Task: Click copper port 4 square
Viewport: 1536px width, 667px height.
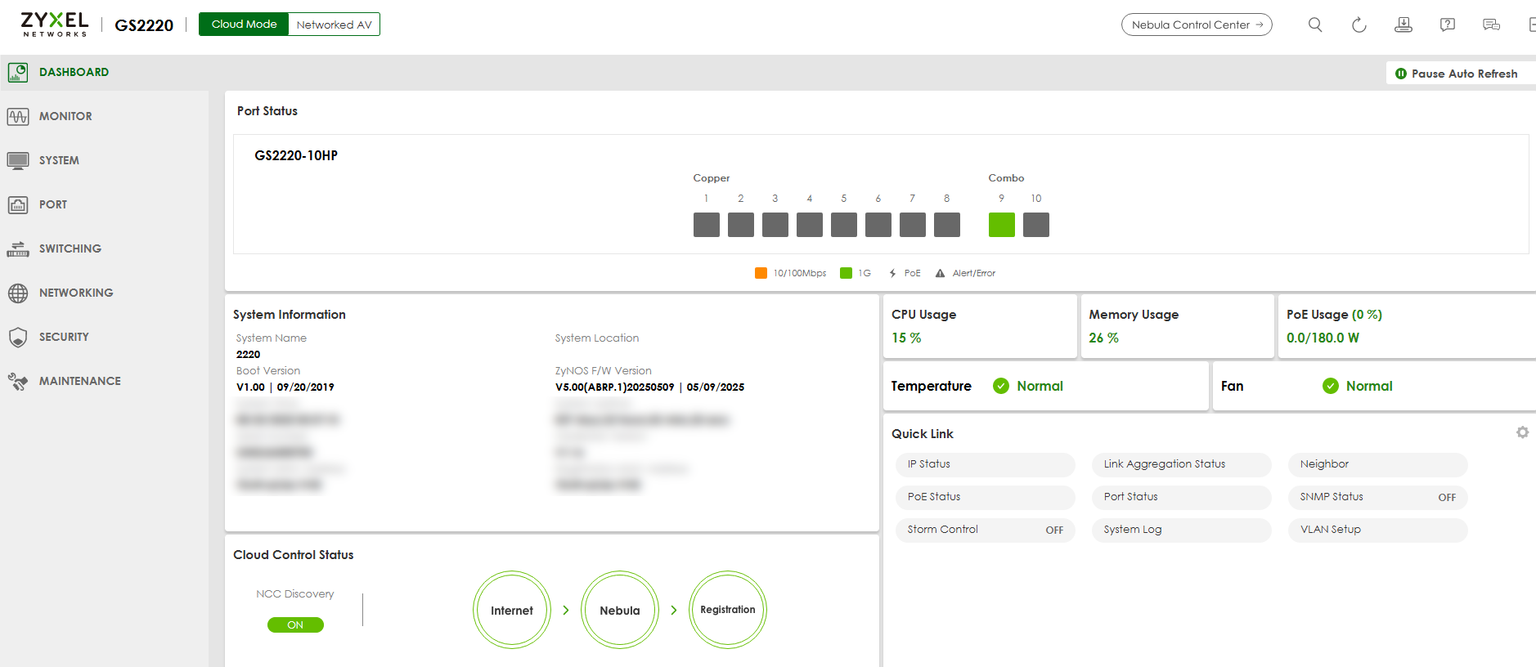Action: [x=810, y=225]
